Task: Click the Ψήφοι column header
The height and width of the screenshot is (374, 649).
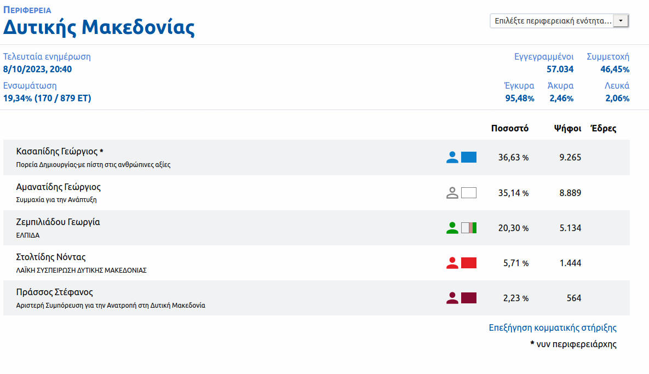Action: [x=567, y=129]
